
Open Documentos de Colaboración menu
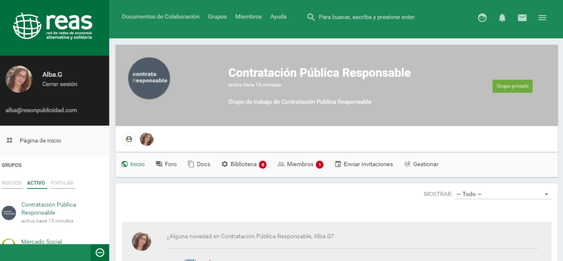(161, 17)
